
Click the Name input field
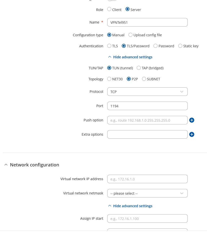coord(147,22)
